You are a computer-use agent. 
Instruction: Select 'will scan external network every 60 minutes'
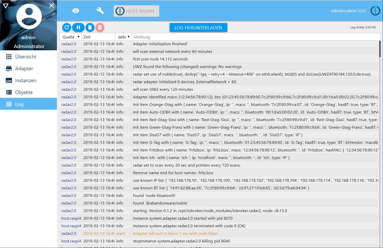click(173, 52)
